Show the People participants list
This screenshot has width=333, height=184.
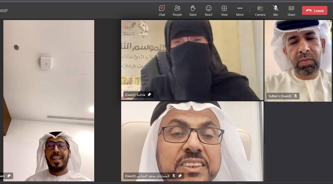click(x=177, y=10)
